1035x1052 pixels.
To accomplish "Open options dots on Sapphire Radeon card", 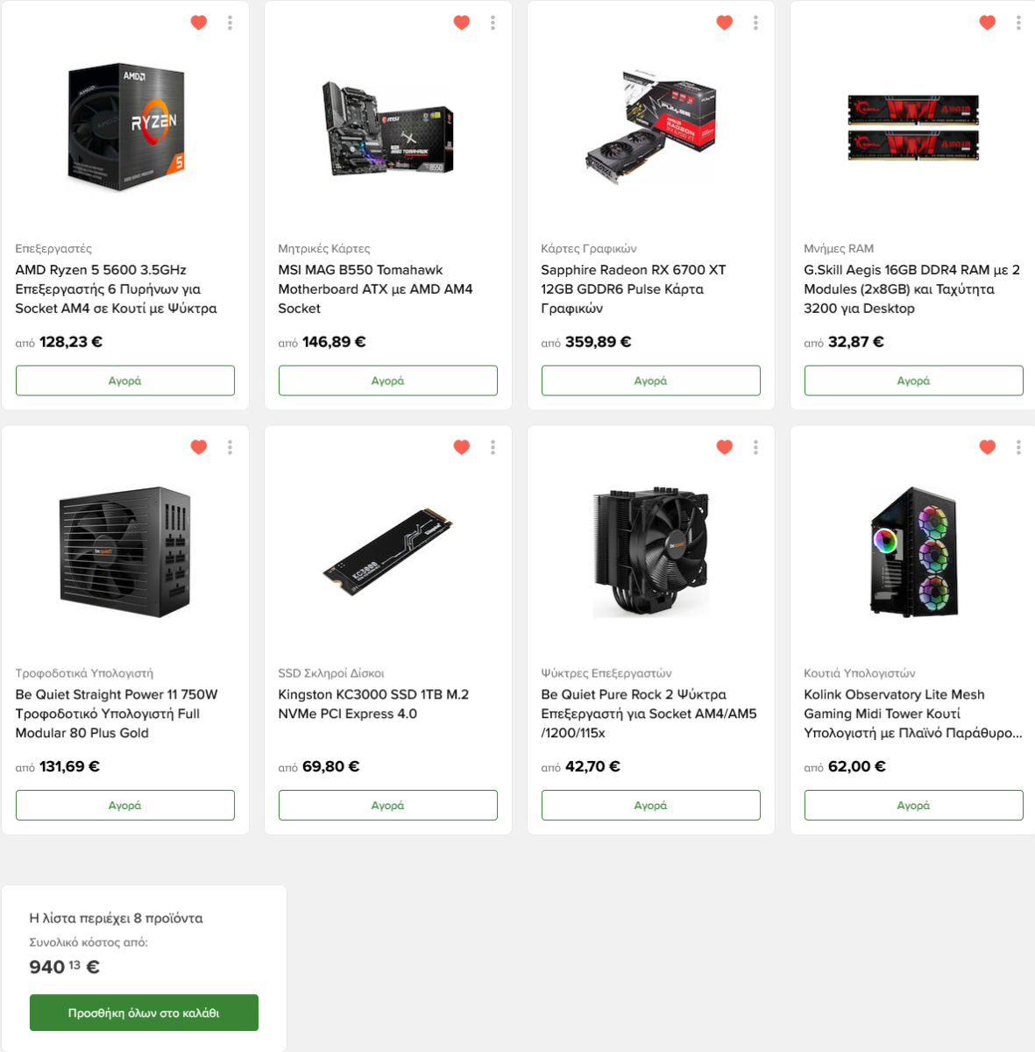I will [x=756, y=23].
